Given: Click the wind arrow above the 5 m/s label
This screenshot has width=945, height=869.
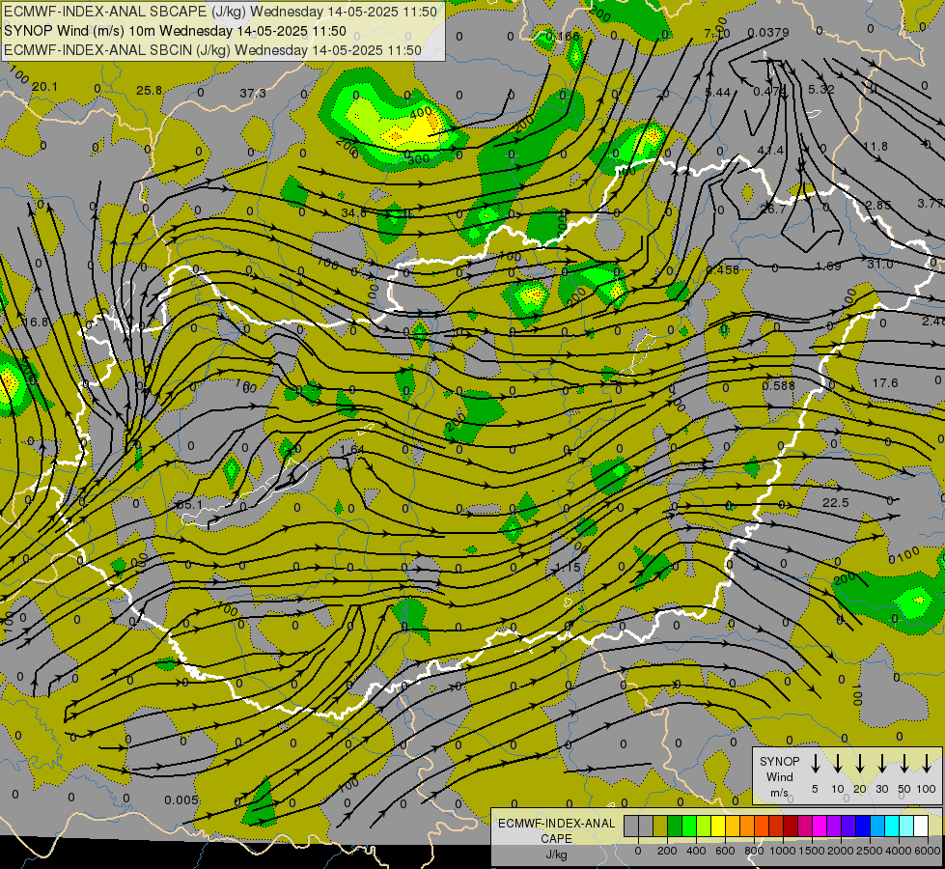Looking at the screenshot, I should (x=815, y=764).
